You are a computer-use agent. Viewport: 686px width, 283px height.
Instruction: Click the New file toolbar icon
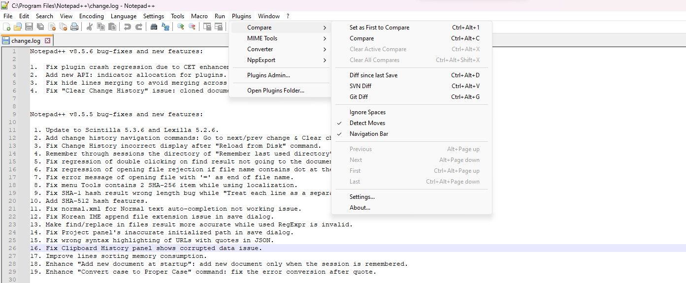[x=7, y=27]
